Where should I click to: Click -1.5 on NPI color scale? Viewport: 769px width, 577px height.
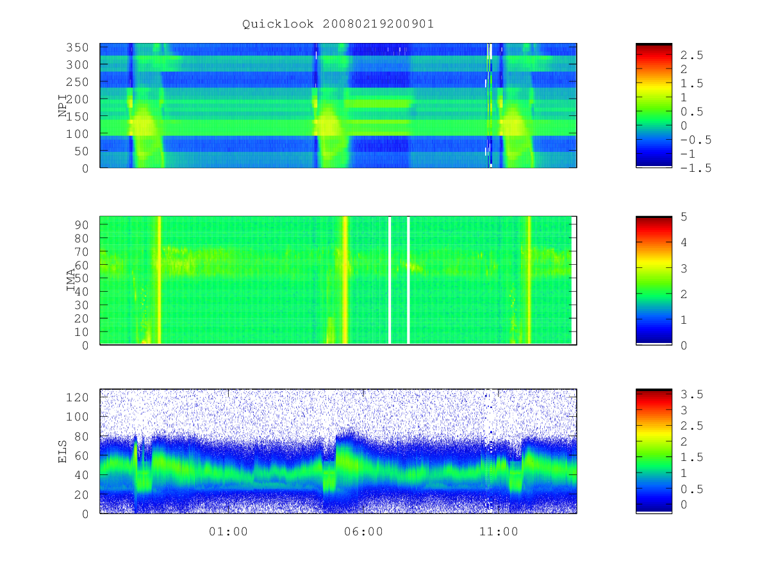(x=695, y=168)
